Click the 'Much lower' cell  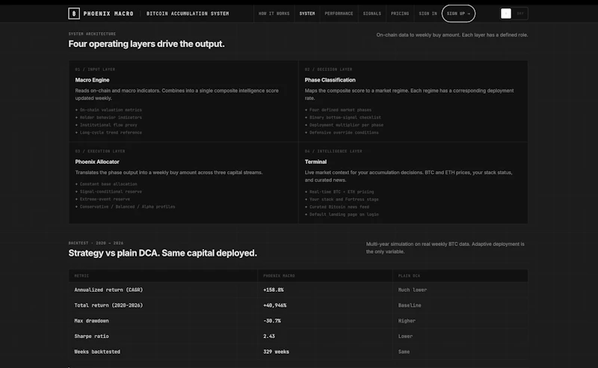(413, 289)
